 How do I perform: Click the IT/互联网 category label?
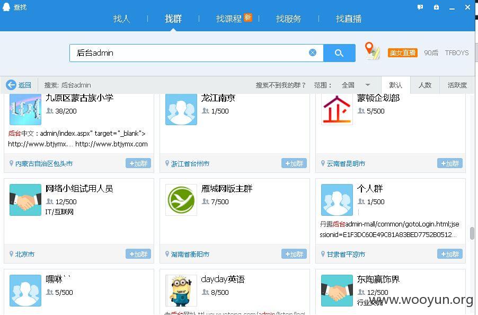(x=59, y=212)
